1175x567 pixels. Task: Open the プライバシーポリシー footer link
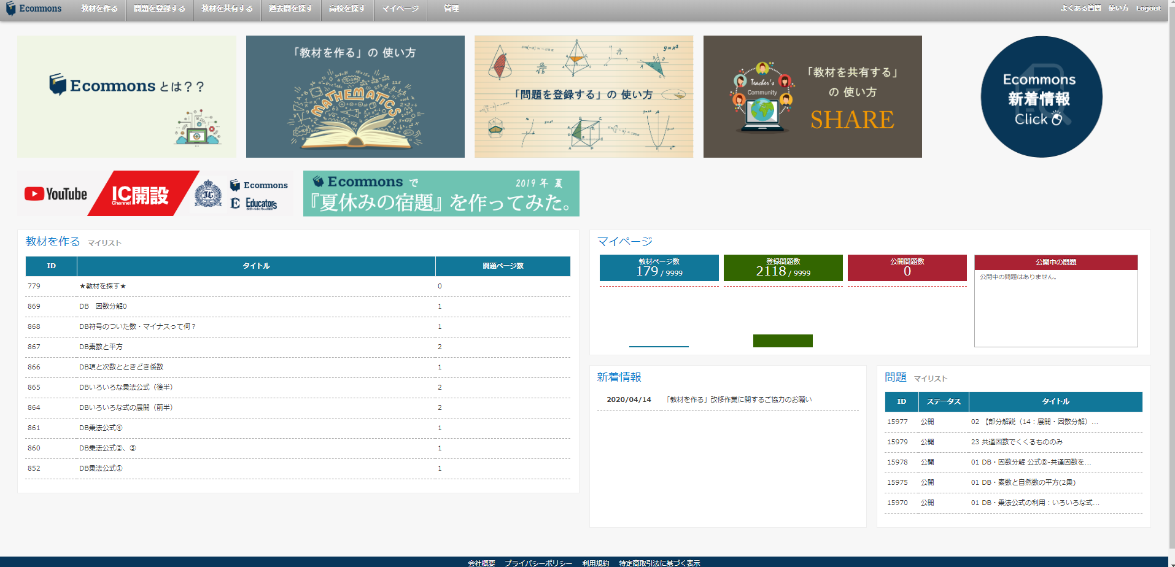[538, 563]
